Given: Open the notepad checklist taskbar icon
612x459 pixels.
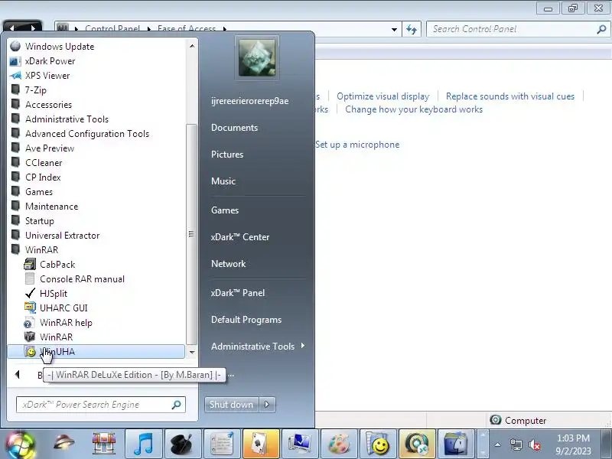Looking at the screenshot, I should coord(222,444).
